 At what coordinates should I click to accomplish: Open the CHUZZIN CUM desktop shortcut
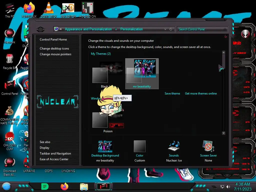click(10, 141)
